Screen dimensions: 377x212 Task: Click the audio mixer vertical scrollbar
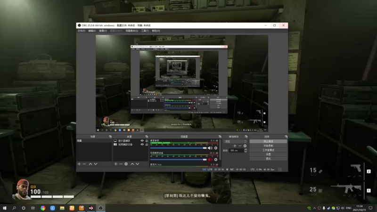coord(220,150)
